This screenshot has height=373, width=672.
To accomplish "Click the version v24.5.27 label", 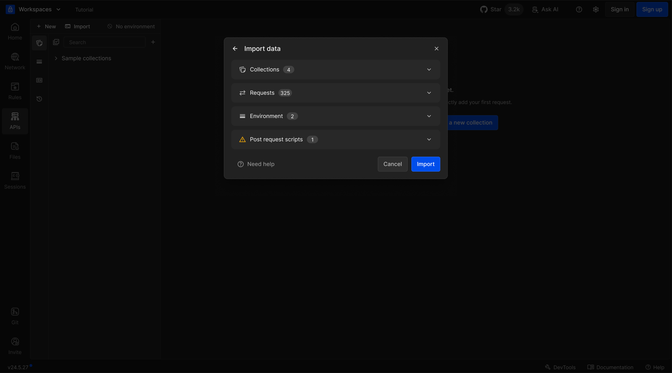I will pyautogui.click(x=18, y=367).
